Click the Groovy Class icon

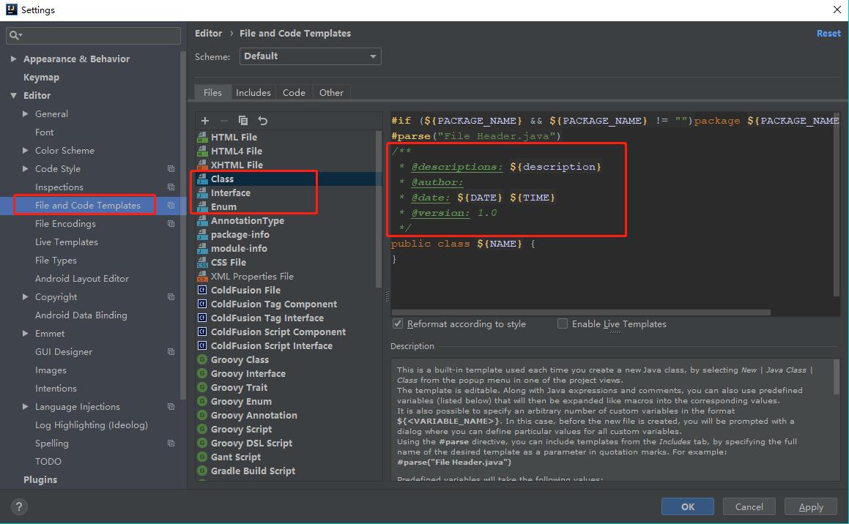click(x=202, y=359)
